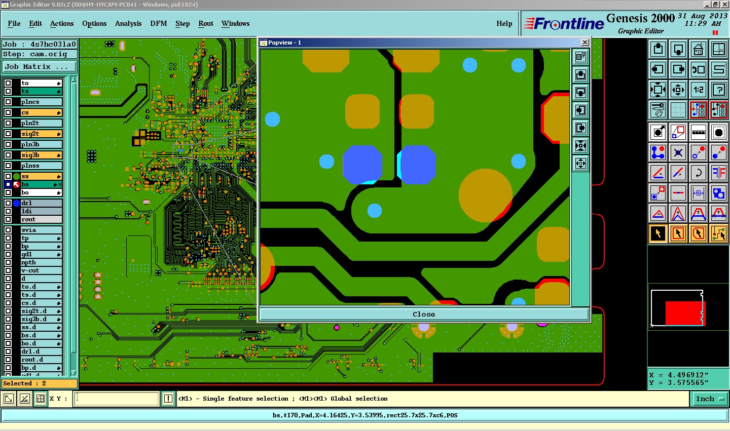Select the dashed-border octagon pad tool

coord(719,132)
